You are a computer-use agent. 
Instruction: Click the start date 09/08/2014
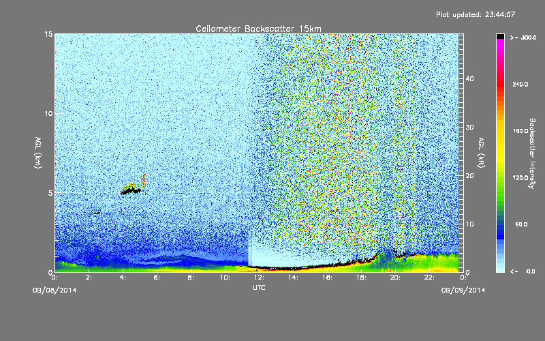click(54, 291)
